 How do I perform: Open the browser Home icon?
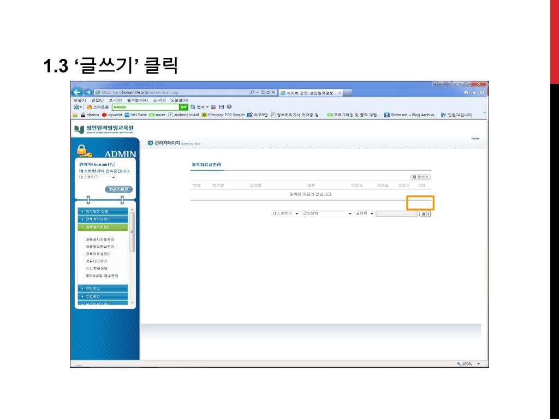point(466,92)
